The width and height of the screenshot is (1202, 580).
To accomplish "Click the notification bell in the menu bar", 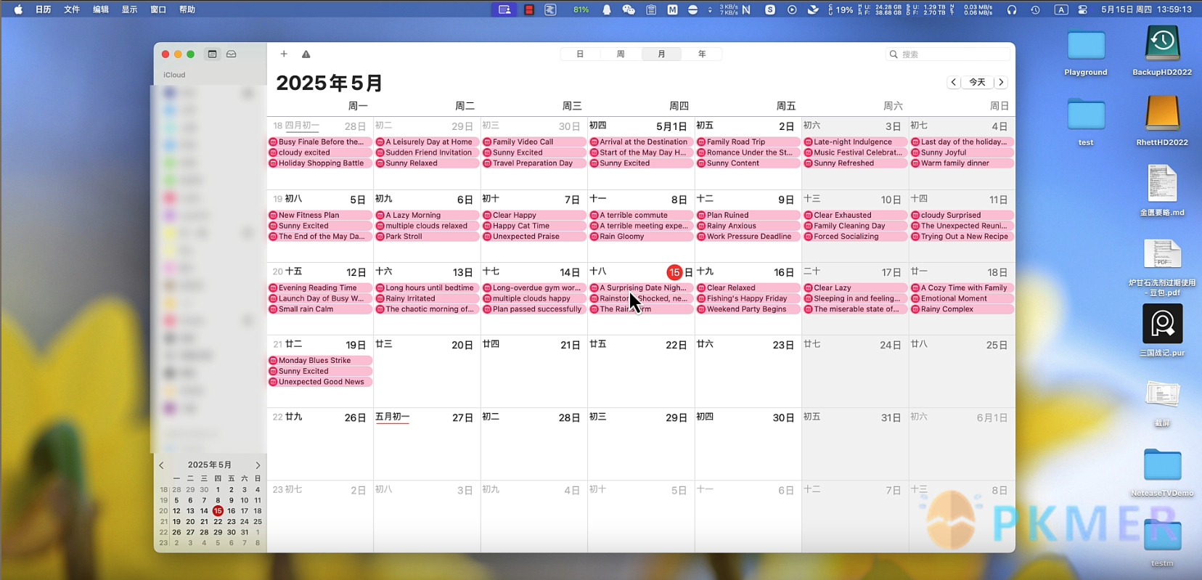I will (606, 9).
